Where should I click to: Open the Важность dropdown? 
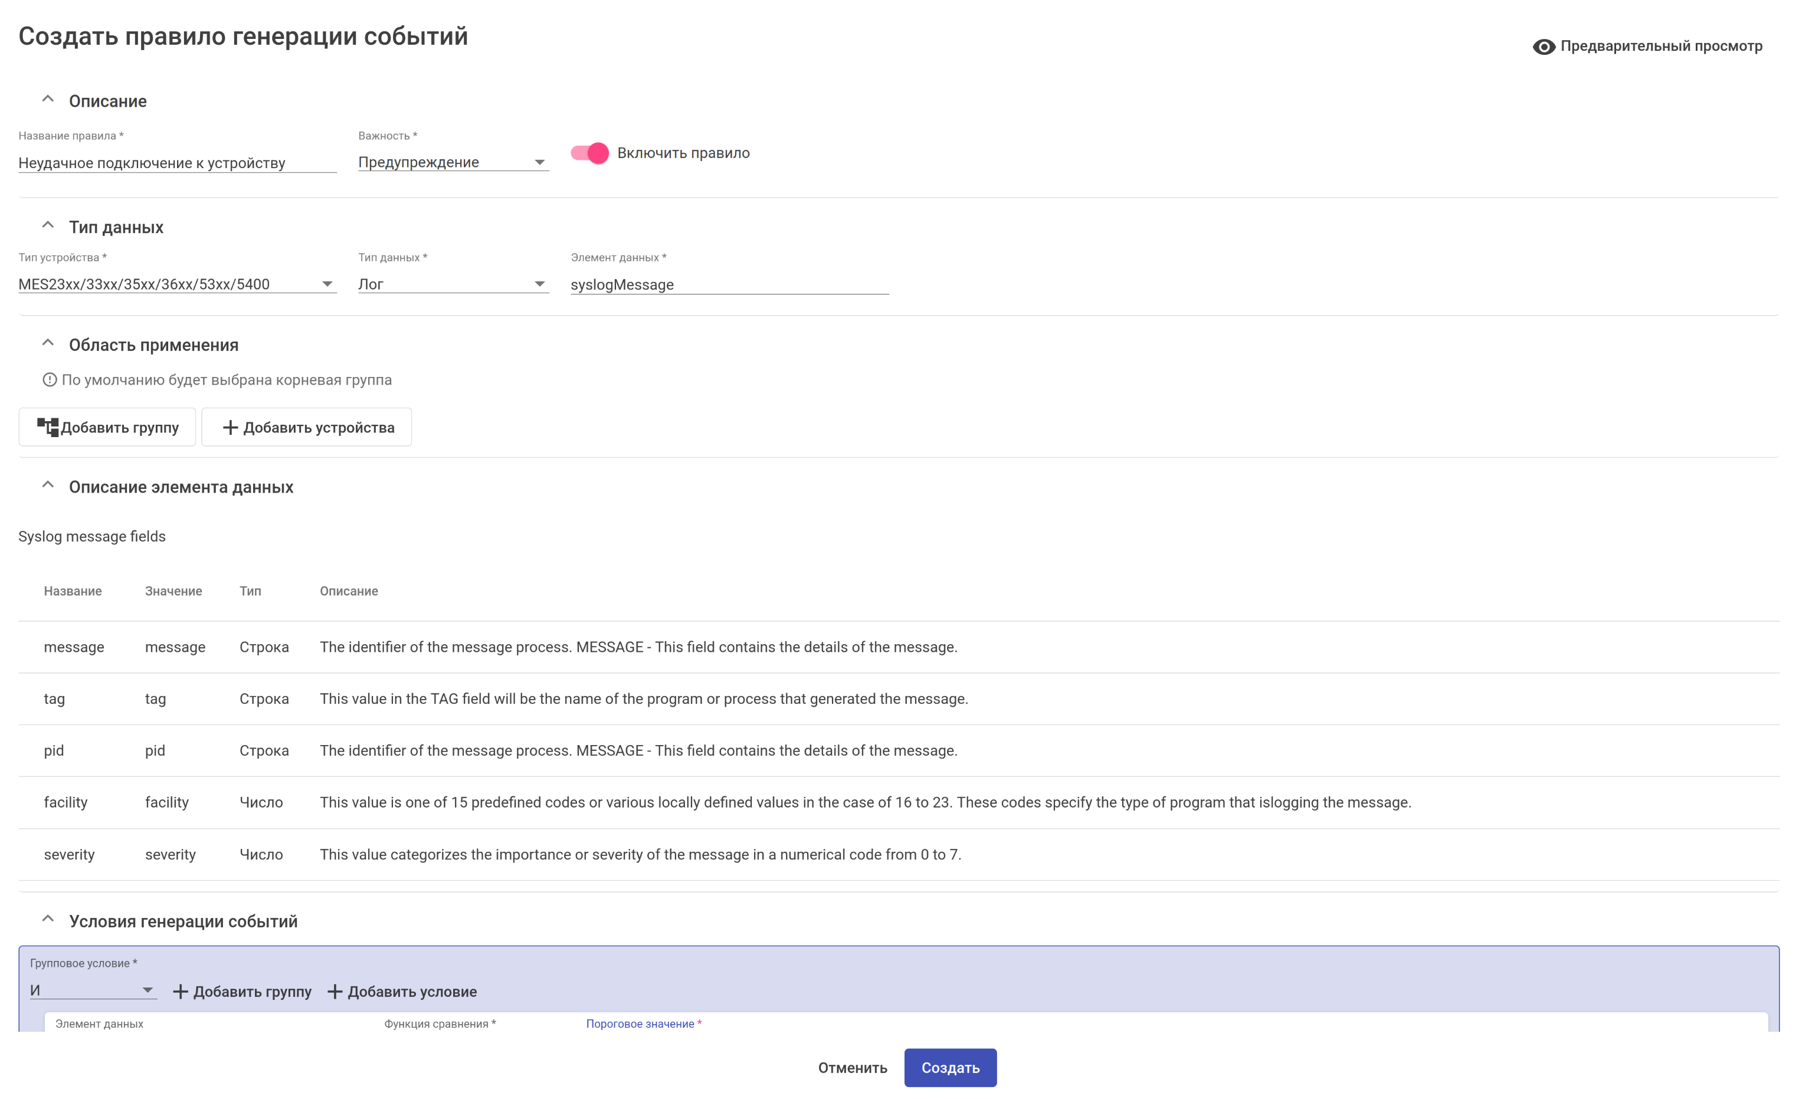tap(453, 162)
